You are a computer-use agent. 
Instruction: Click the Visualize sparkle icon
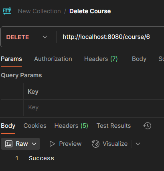tap(95, 144)
